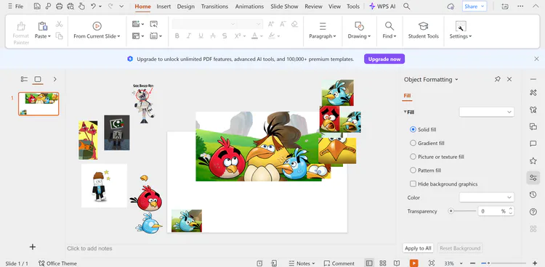Click the Paste clipboard icon
The height and width of the screenshot is (267, 545).
click(x=42, y=26)
